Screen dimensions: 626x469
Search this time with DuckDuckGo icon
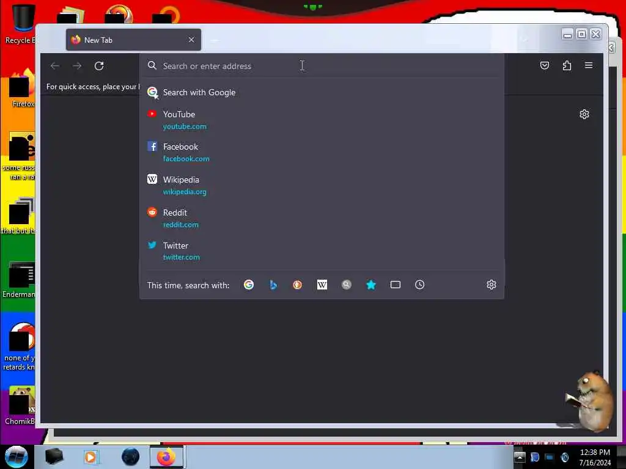[x=298, y=285]
